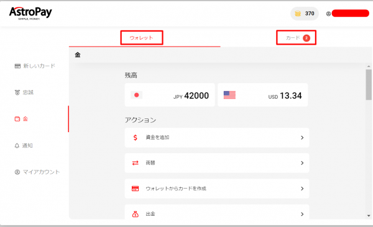Select the USD 13.34 balance card
The image size is (373, 227).
pos(262,95)
